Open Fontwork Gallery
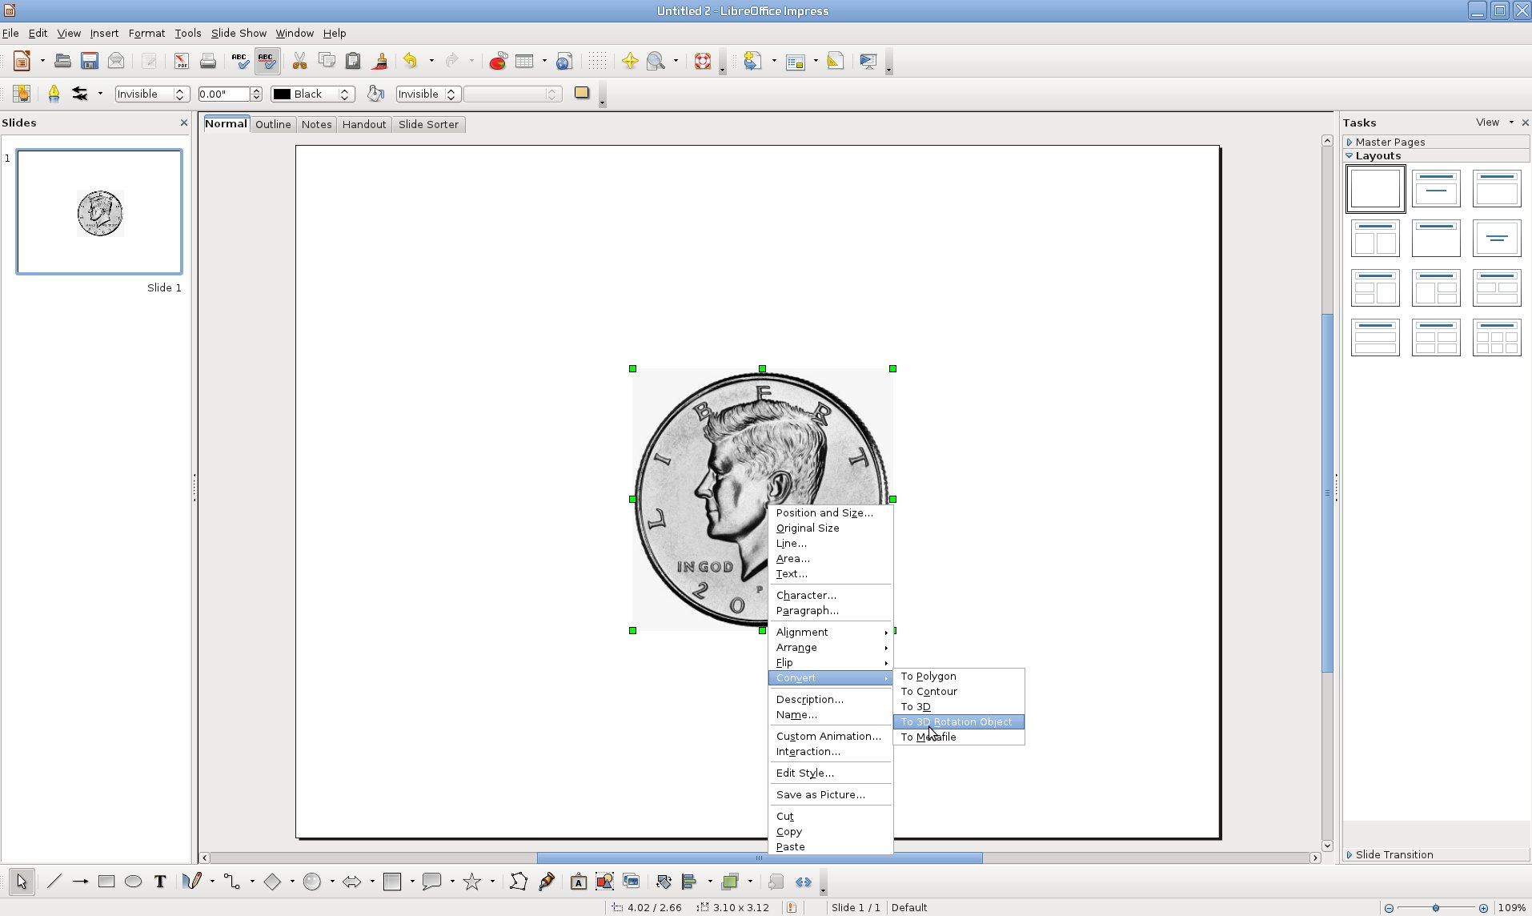The height and width of the screenshot is (916, 1532). (578, 882)
